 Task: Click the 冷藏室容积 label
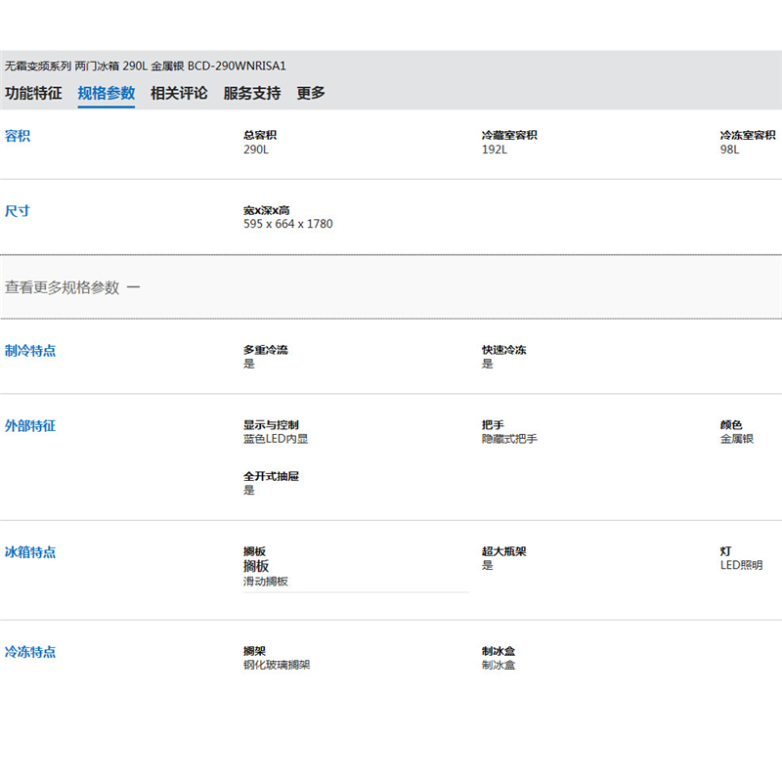[509, 135]
